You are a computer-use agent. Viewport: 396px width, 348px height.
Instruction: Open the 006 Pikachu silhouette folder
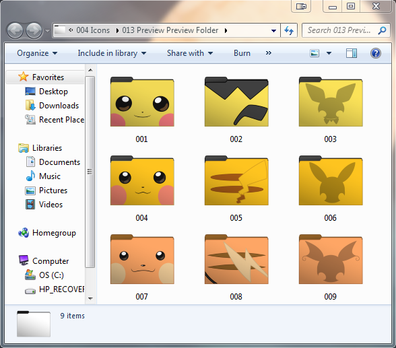pyautogui.click(x=331, y=180)
